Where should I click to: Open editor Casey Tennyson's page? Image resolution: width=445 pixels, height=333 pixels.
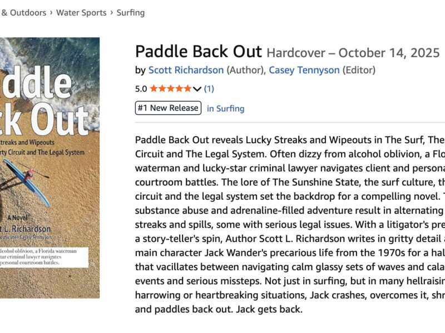[304, 70]
